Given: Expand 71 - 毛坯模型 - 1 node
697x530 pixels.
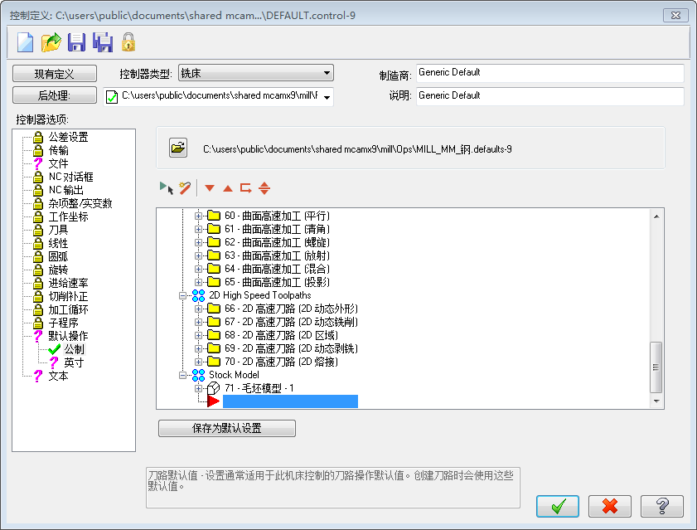Looking at the screenshot, I should point(199,388).
